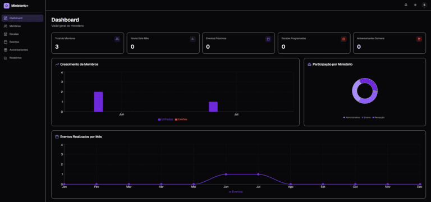Click the Ministerio+ logo icon
Image resolution: width=431 pixels, height=202 pixels.
click(x=7, y=6)
